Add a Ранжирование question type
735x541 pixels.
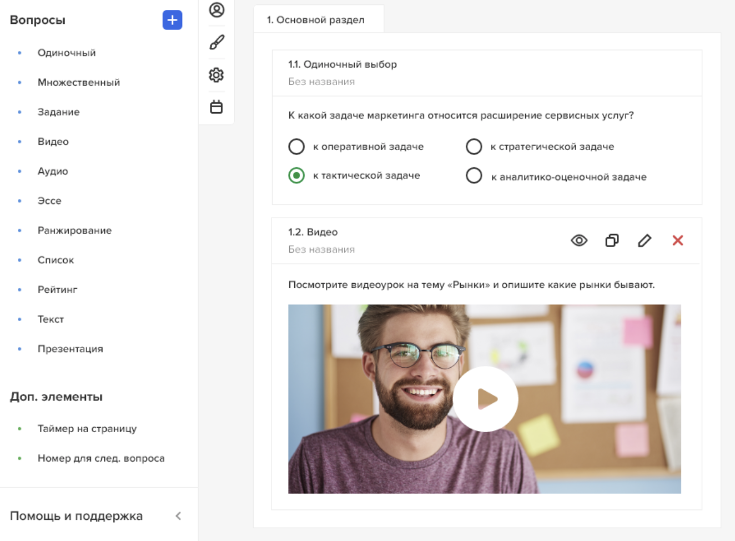(74, 231)
